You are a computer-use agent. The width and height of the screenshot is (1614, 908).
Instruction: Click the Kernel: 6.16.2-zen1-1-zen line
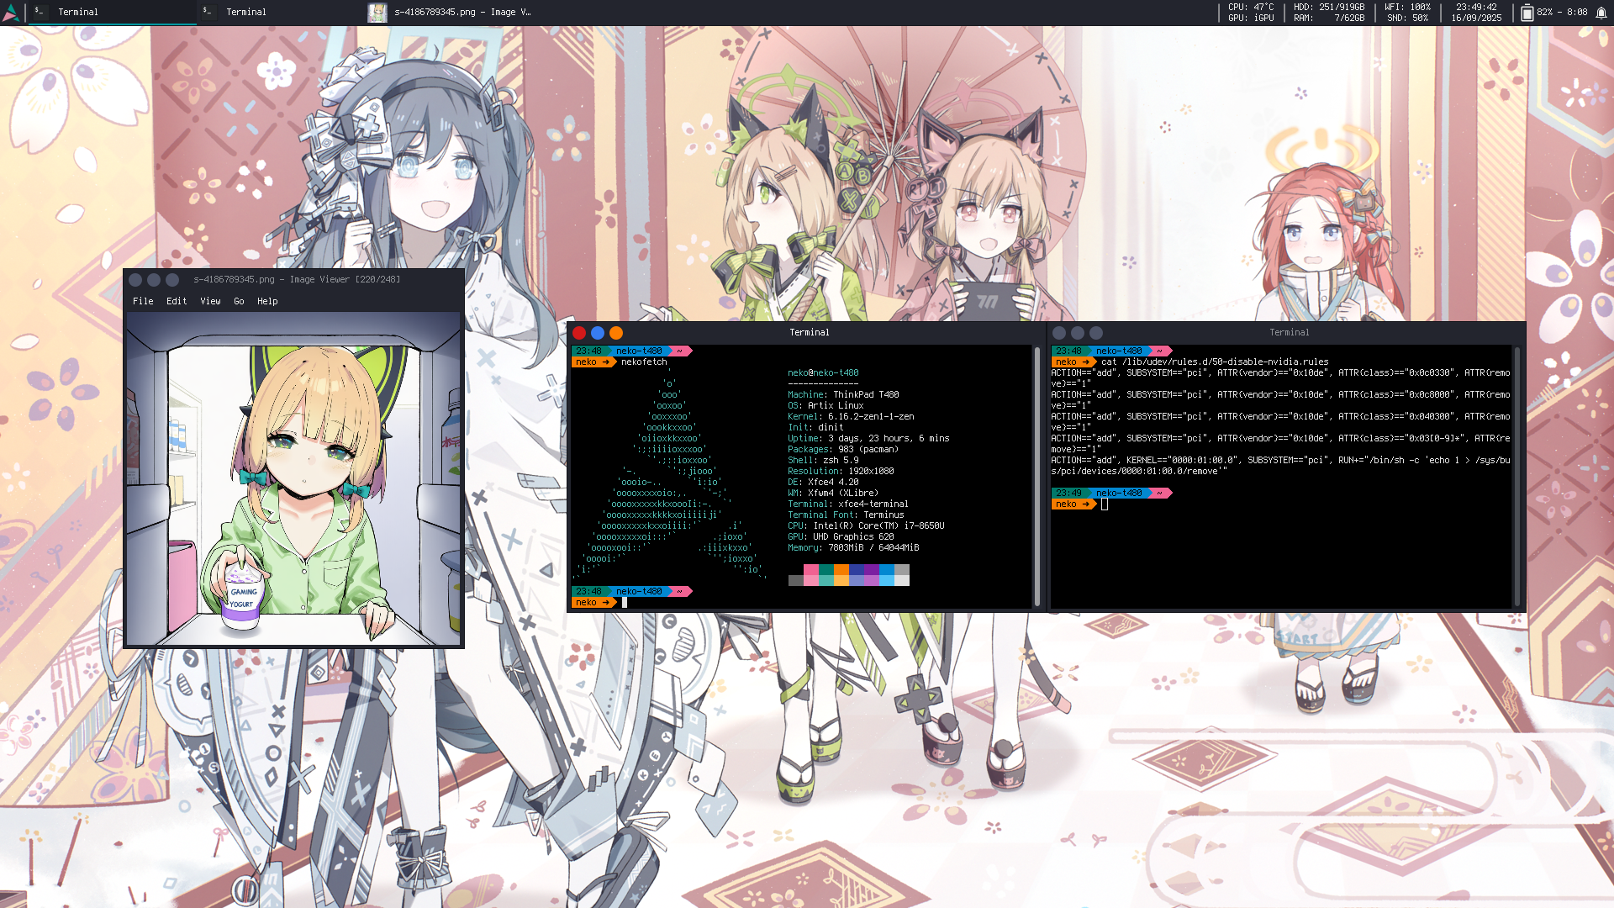(851, 417)
